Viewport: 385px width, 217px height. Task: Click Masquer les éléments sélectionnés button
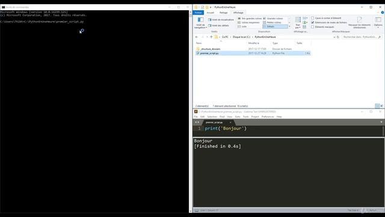pos(359,23)
